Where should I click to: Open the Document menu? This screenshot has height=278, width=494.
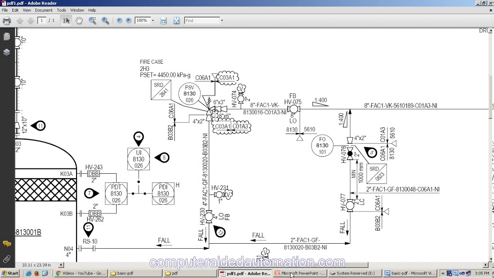click(x=44, y=10)
